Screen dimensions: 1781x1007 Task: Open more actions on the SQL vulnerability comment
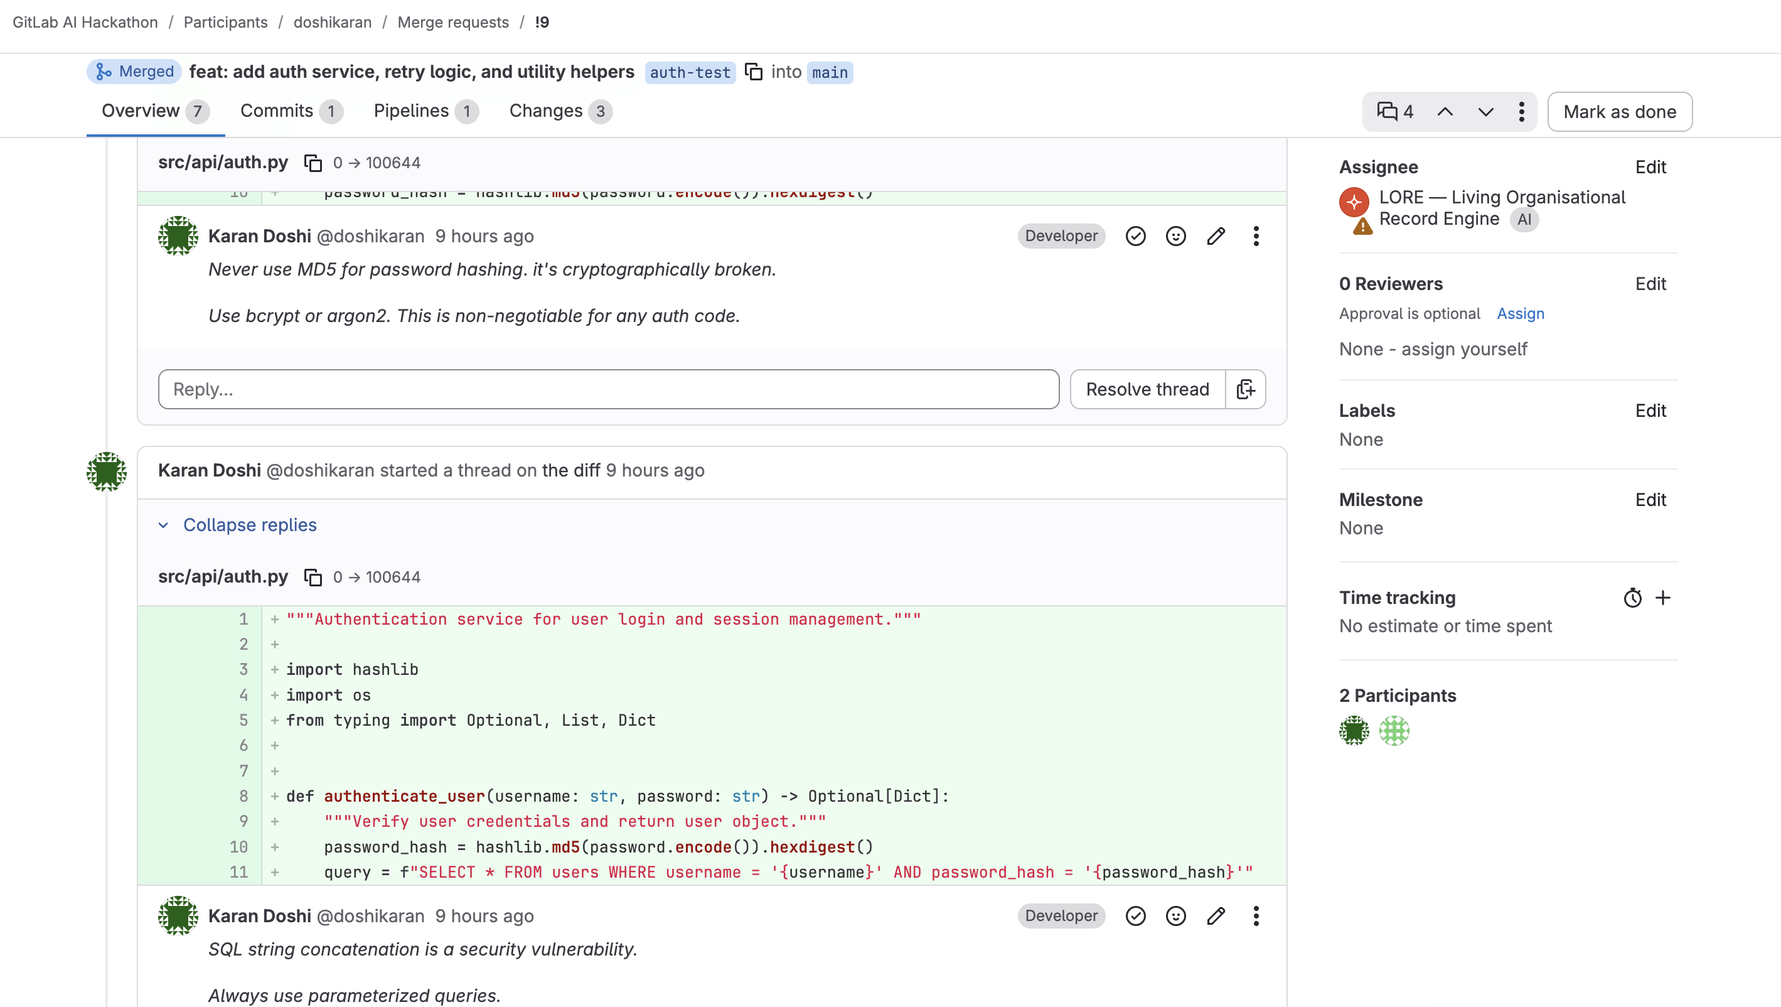1256,917
